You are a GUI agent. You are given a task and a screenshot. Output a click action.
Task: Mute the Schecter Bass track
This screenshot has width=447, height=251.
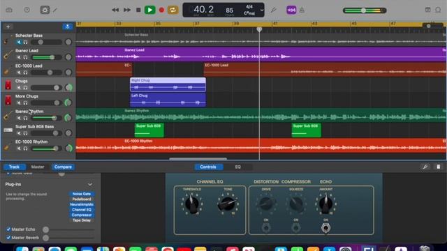click(x=19, y=42)
